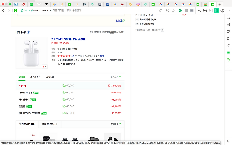Switch to the Google Ads tab

coord(115,5)
